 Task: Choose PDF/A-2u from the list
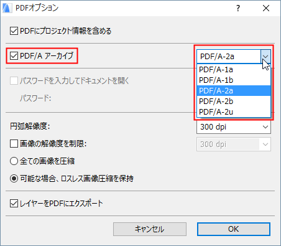click(x=234, y=112)
